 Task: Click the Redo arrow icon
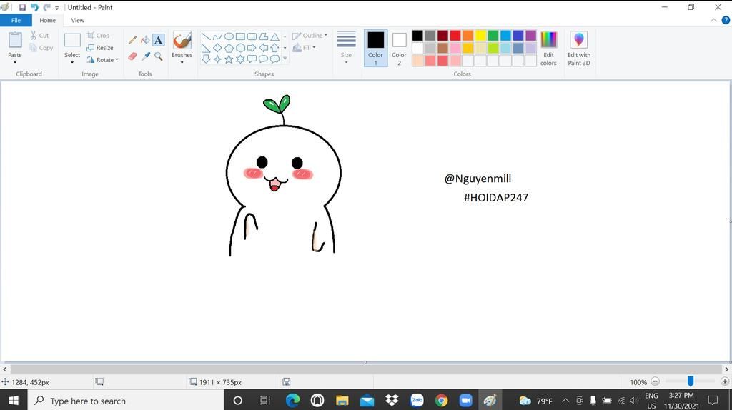[x=46, y=7]
